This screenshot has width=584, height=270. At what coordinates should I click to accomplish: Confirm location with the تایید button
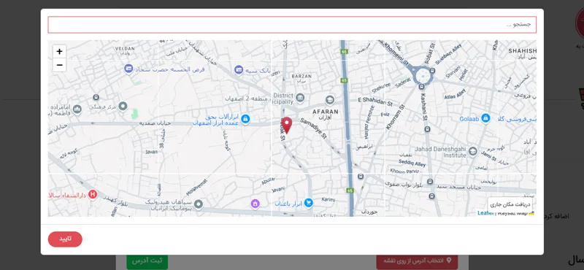pos(65,239)
